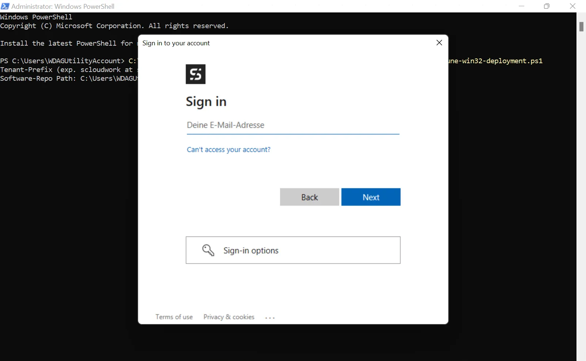This screenshot has height=361, width=586.
Task: Click the "Sign in" heading text
Action: 206,102
